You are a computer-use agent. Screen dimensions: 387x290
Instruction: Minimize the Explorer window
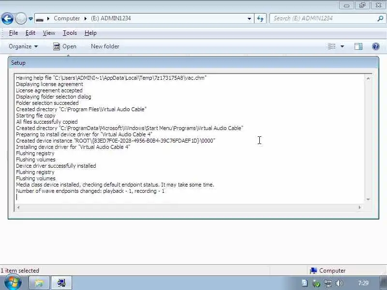tap(346, 5)
